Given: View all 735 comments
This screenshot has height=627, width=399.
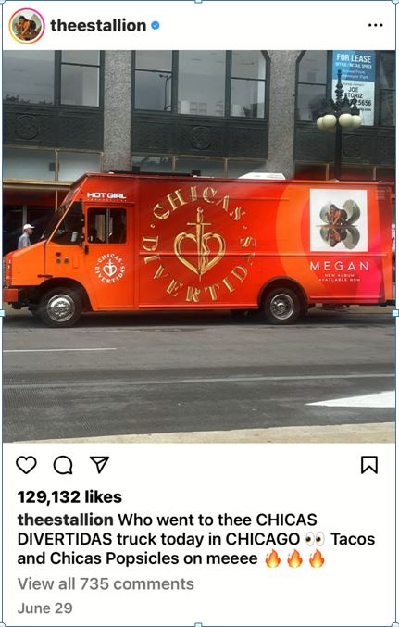Looking at the screenshot, I should coord(106,583).
